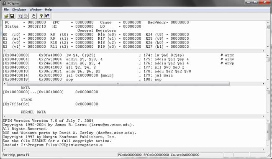The width and height of the screenshot is (272, 159).
Task: Click register R27 (k1) entry
Action: 167,46
